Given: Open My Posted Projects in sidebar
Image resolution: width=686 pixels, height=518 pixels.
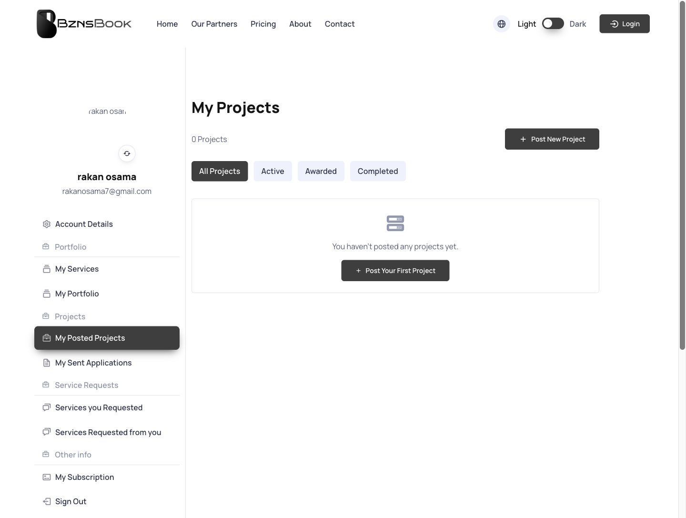Looking at the screenshot, I should pyautogui.click(x=107, y=338).
